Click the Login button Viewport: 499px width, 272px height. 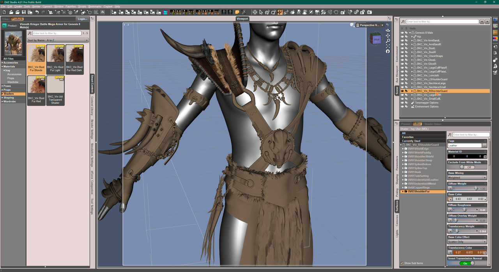(x=83, y=19)
